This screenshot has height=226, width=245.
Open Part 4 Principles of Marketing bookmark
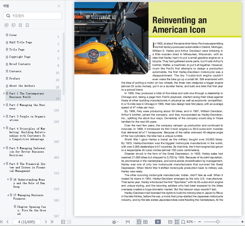pos(27,134)
